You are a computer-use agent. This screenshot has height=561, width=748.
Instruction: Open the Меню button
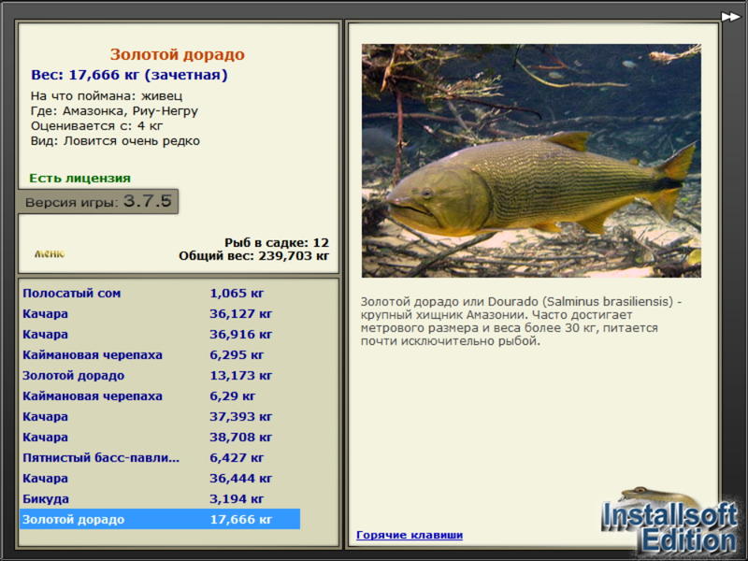pyautogui.click(x=50, y=253)
